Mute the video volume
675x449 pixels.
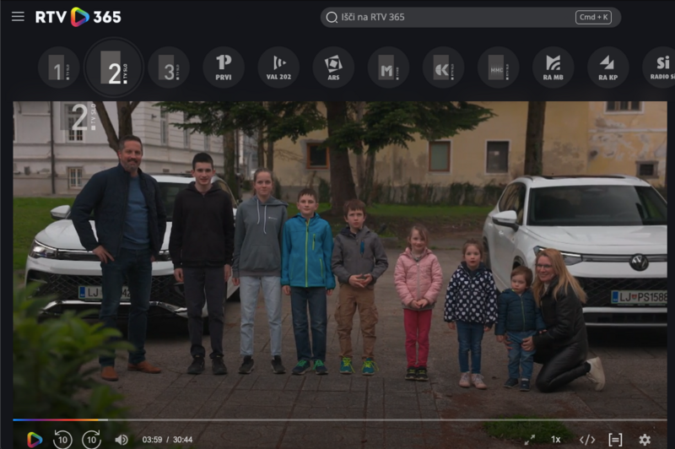pos(121,440)
